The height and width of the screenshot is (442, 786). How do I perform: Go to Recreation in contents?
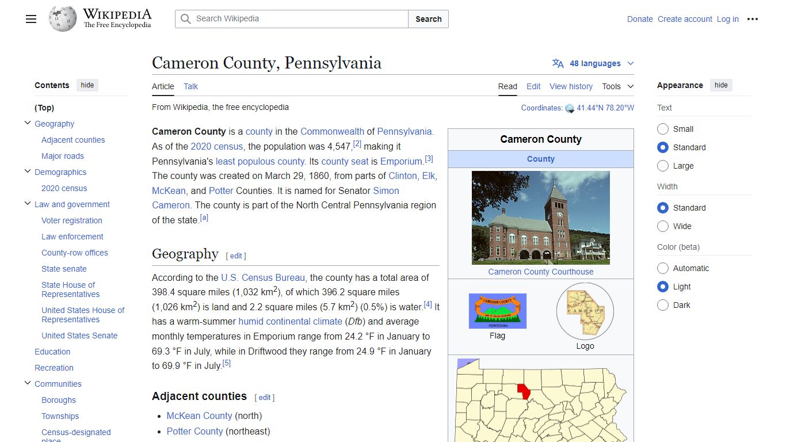54,368
